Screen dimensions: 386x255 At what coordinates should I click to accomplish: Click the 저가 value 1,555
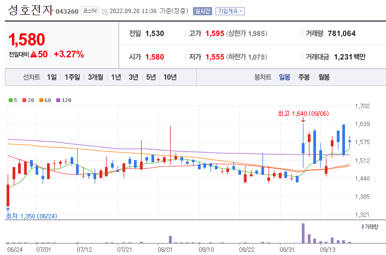coord(215,57)
